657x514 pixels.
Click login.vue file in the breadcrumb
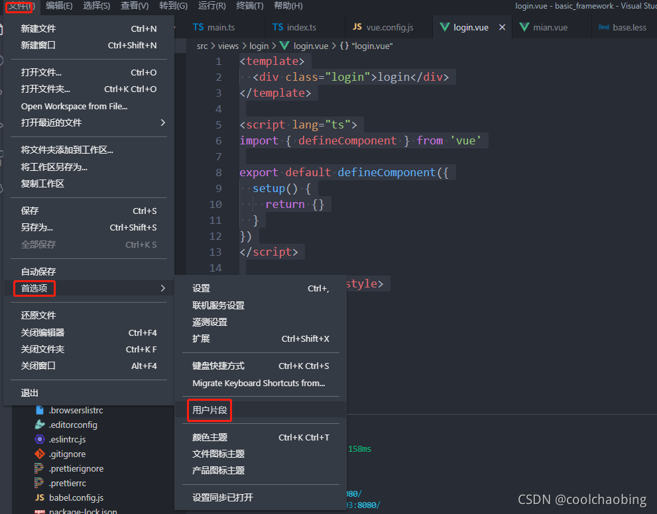tap(310, 46)
